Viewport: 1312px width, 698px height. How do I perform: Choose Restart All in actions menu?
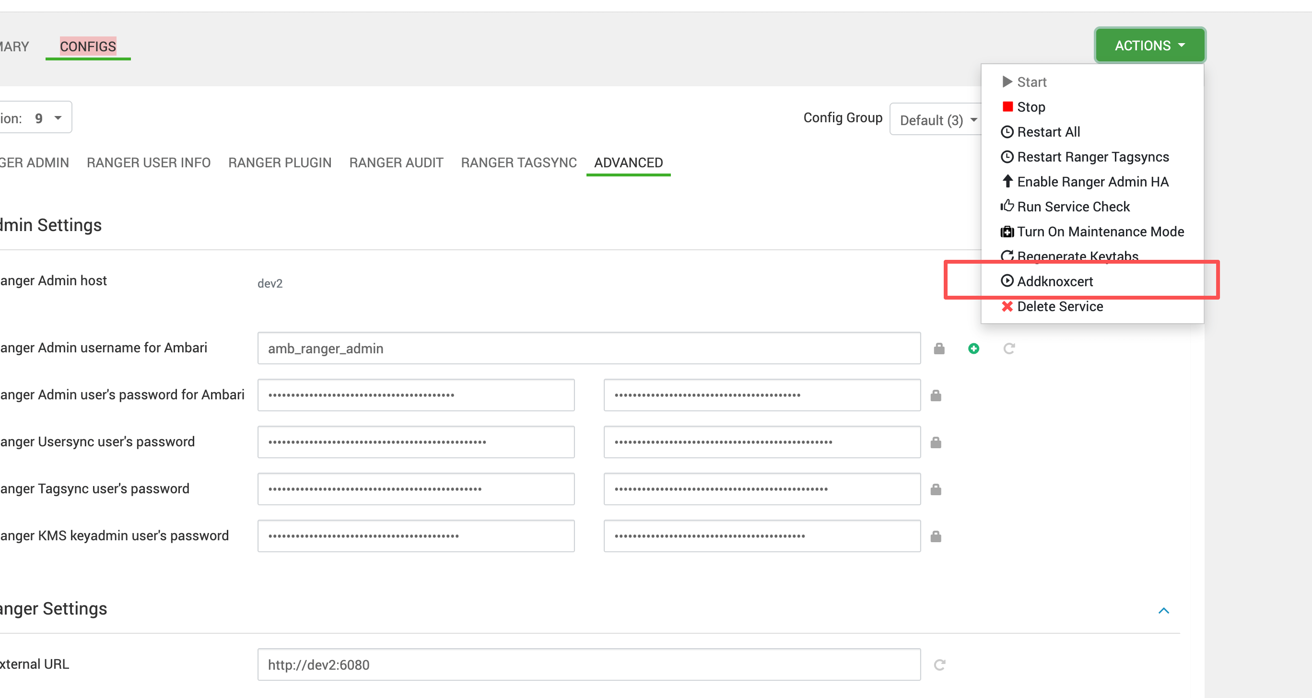1048,132
